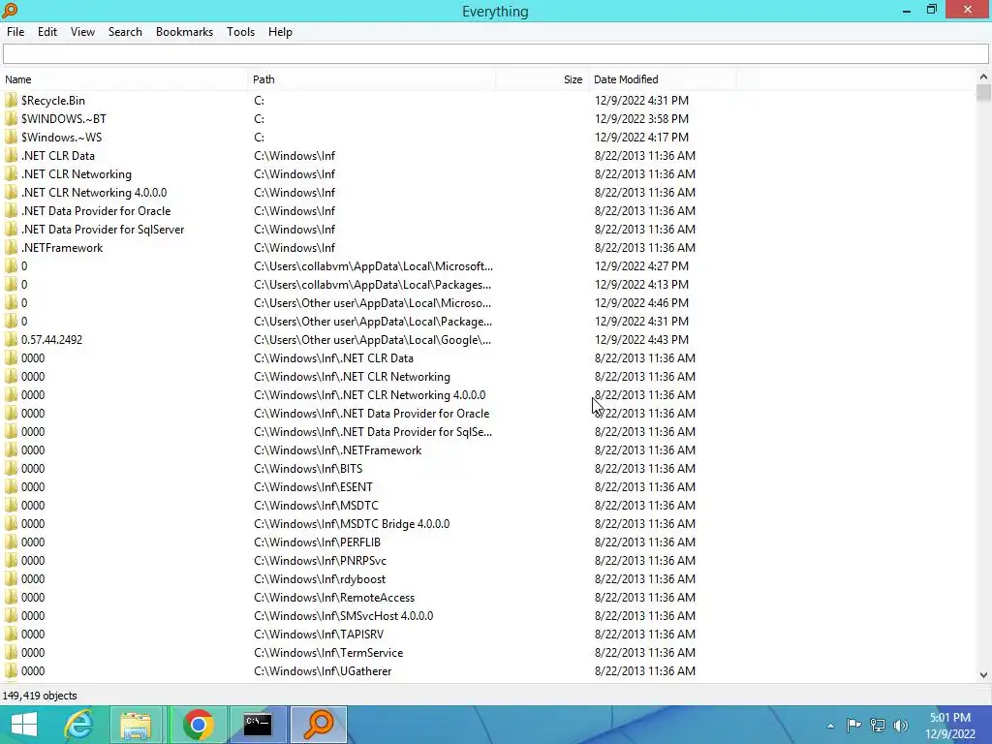This screenshot has height=744, width=992.
Task: Sort results by Size column header
Action: [542, 79]
